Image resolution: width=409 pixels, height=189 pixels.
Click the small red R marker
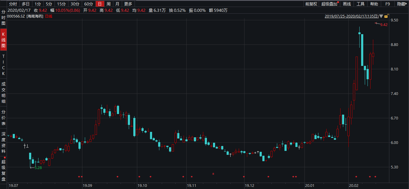(213, 174)
